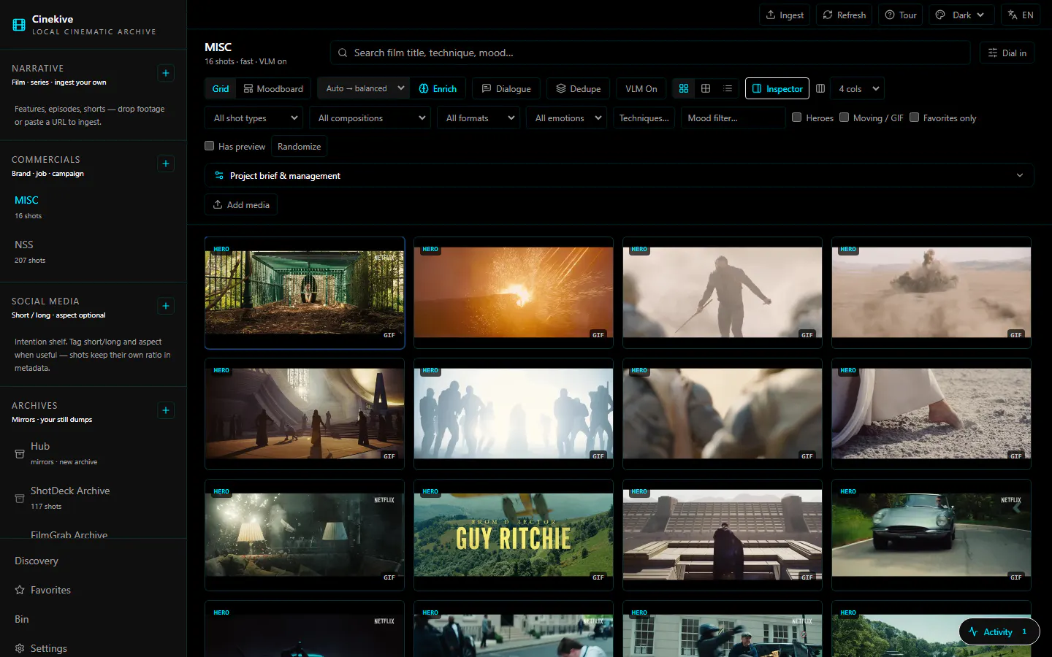
Task: Click the Settings gear icon
Action: pos(20,648)
